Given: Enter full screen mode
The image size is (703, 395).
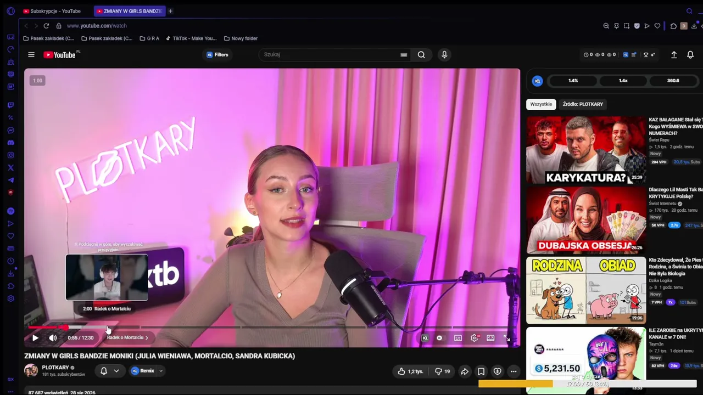Looking at the screenshot, I should click(507, 338).
